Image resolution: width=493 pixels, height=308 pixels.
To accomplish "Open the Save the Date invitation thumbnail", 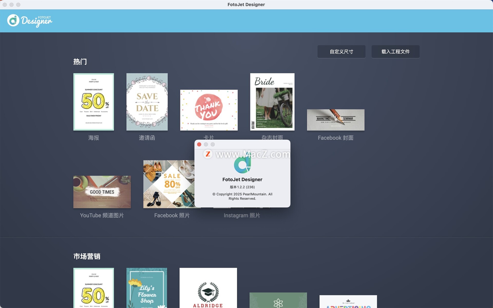I will click(147, 102).
